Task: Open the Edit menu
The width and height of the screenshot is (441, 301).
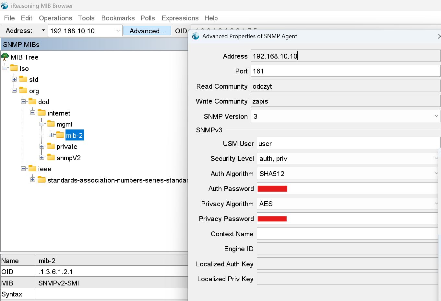Action: 27,18
